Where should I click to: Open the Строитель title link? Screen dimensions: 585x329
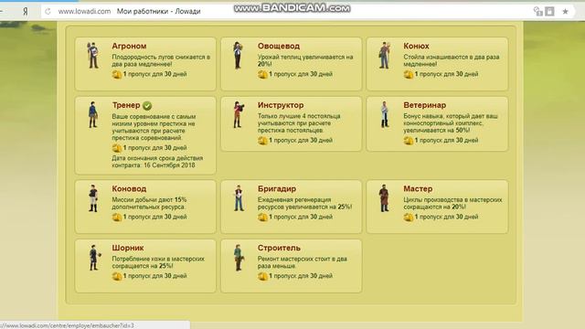pos(279,248)
